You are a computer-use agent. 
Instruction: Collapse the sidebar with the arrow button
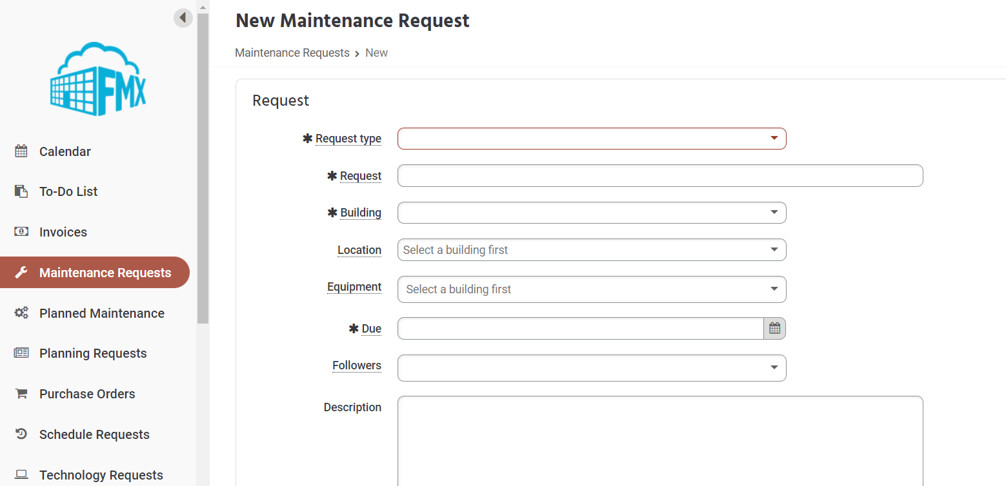click(183, 17)
